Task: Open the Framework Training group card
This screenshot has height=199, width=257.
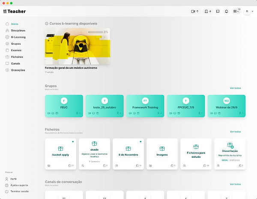Action: point(145,106)
